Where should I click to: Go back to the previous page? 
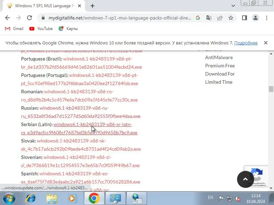click(x=8, y=18)
